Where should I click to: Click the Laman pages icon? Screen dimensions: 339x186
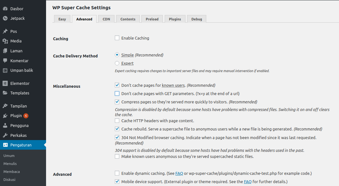click(5, 51)
